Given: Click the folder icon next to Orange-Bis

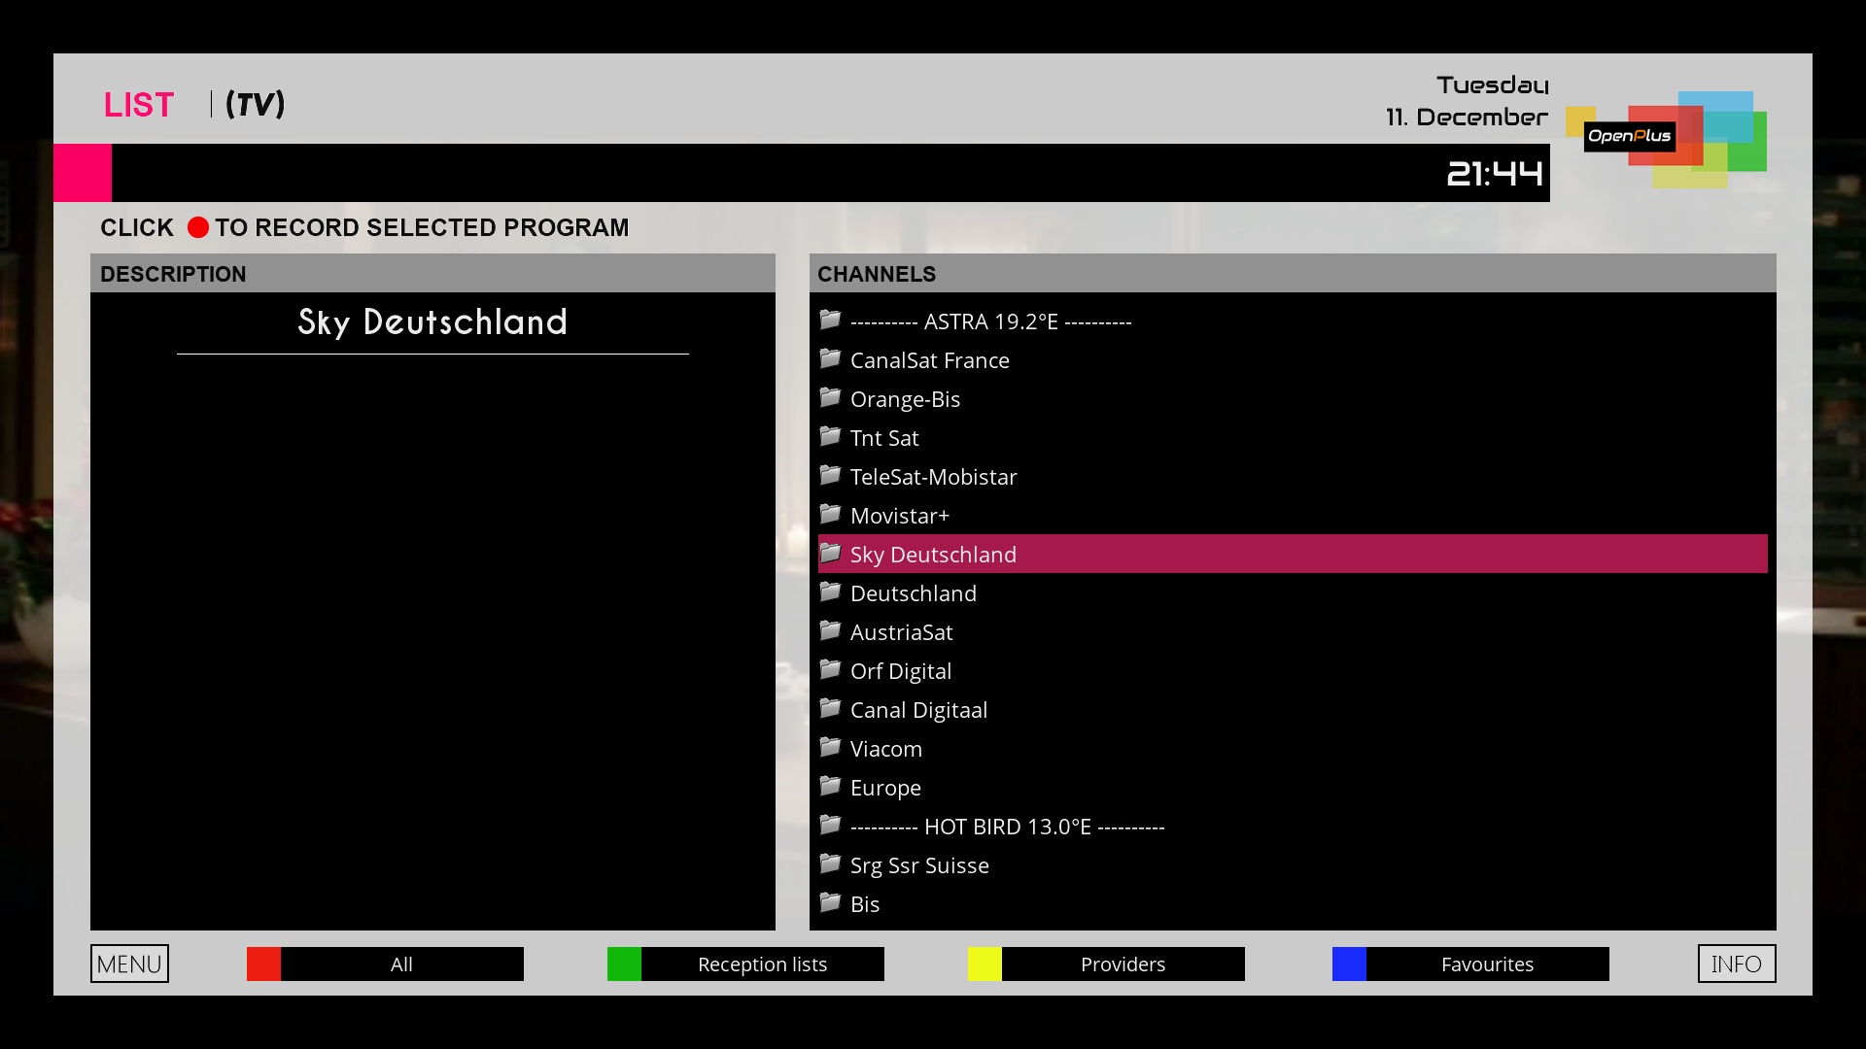Looking at the screenshot, I should tap(830, 397).
